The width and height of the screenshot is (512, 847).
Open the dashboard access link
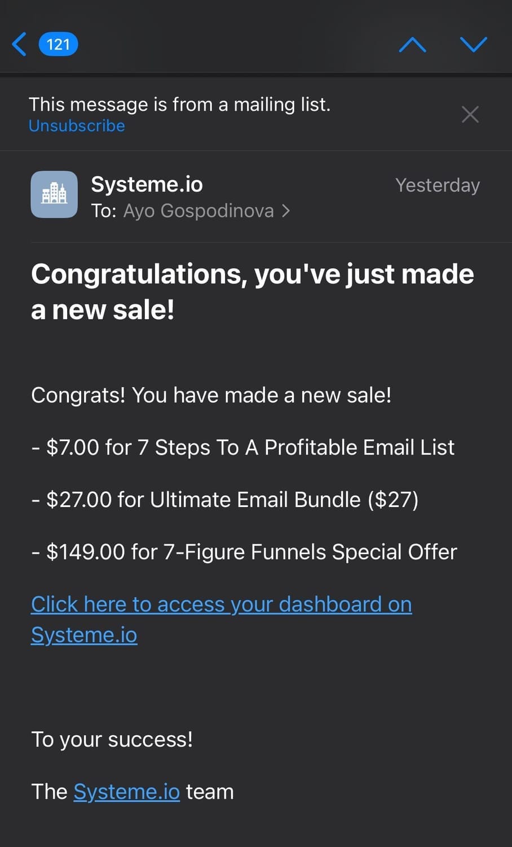(221, 605)
